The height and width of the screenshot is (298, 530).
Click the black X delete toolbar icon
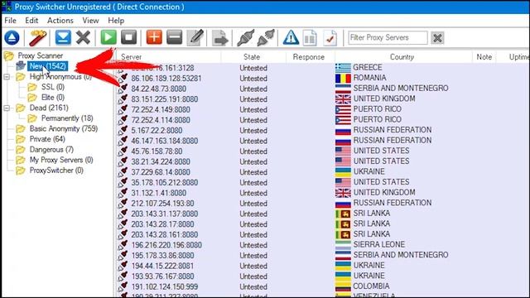pos(83,37)
